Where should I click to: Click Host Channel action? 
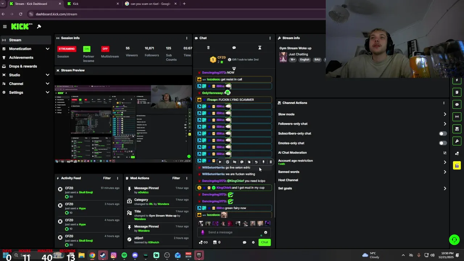point(288,180)
